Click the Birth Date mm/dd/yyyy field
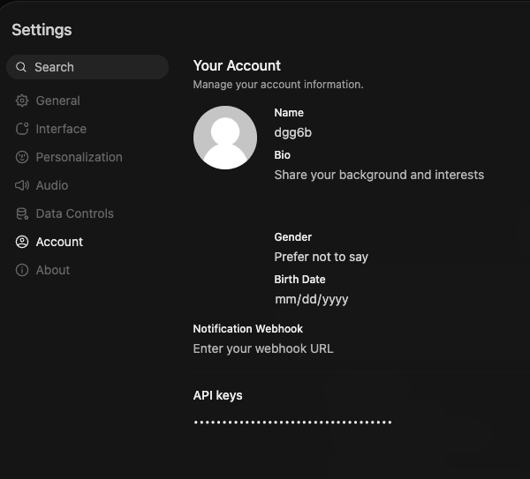The image size is (530, 479). click(402, 299)
